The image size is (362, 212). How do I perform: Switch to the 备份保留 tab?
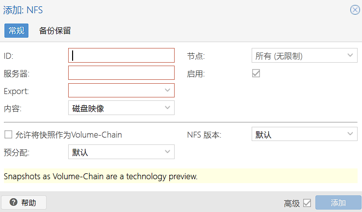tap(55, 31)
